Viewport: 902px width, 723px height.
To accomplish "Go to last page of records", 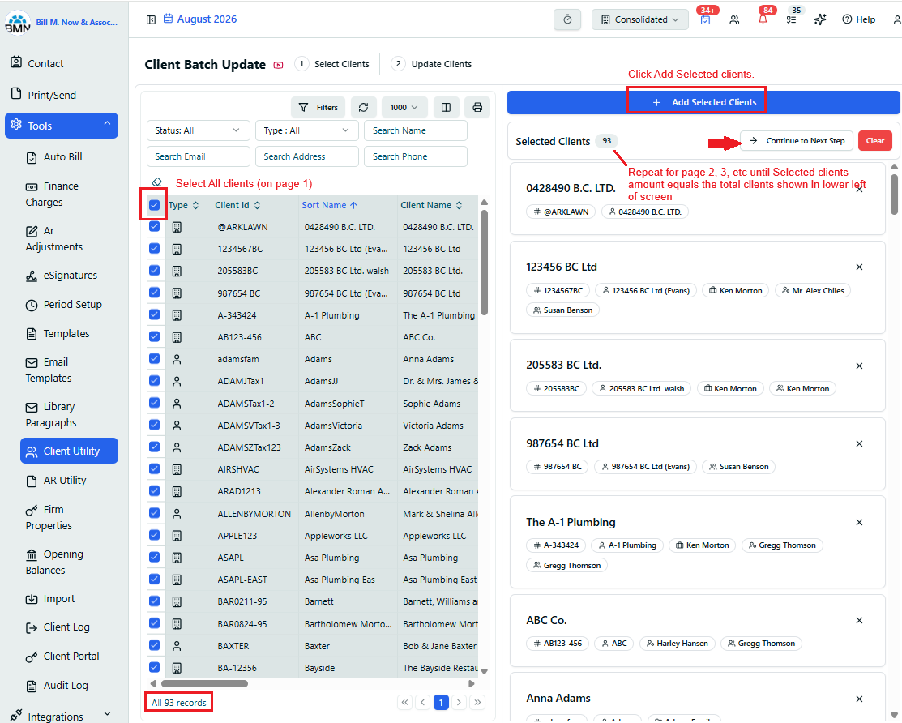I will pyautogui.click(x=477, y=702).
